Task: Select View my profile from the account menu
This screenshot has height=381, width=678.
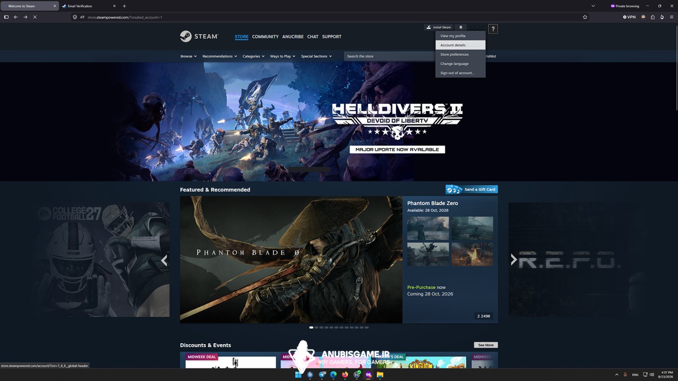Action: click(x=460, y=36)
